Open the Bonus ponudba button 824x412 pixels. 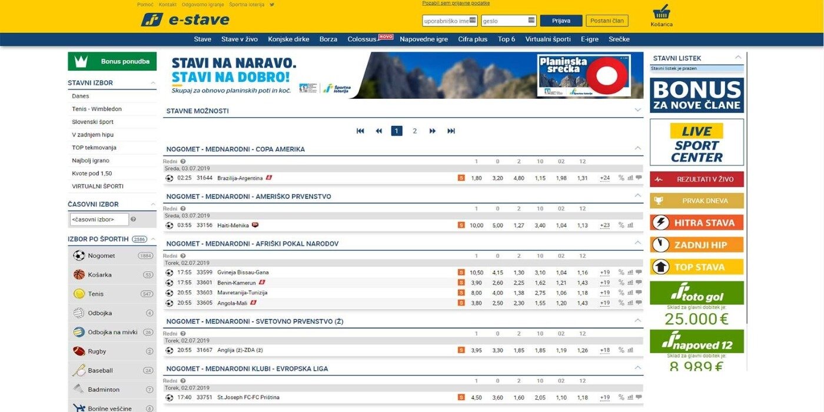(x=112, y=61)
